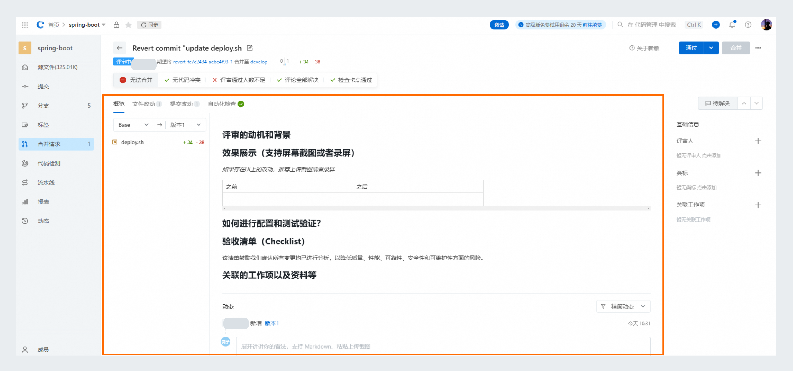Open the user avatar menu
Viewport: 793px width, 371px height.
coord(766,25)
